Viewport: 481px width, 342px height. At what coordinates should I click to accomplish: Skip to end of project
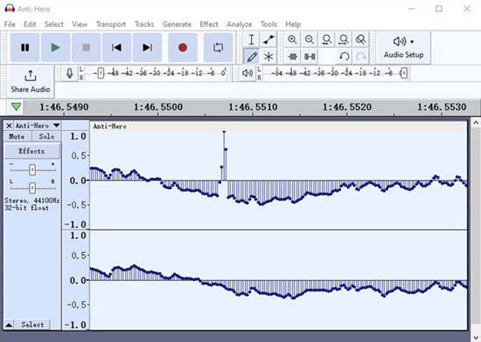click(x=147, y=48)
